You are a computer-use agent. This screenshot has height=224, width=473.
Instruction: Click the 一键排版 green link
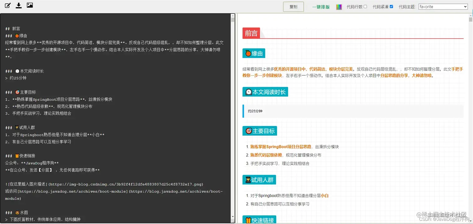pos(321,7)
